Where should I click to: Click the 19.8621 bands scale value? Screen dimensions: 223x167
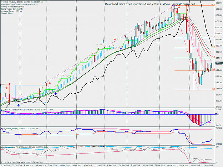[218, 144]
